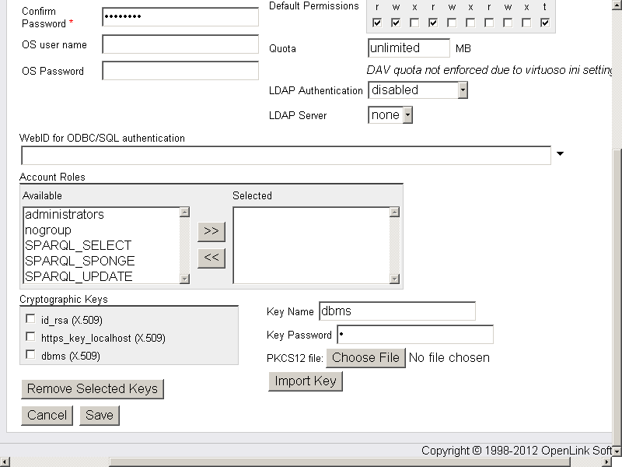Click Choose File for PKCS12

click(x=365, y=358)
